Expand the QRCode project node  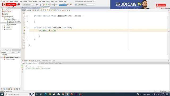pyautogui.click(x=1, y=15)
